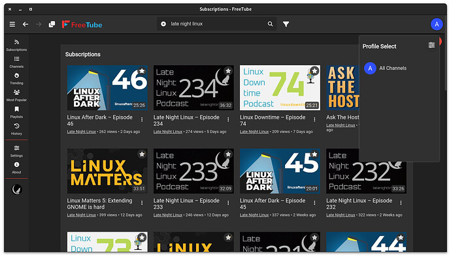Open search filters funnel icon
Screen dimensions: 451x257
pos(286,24)
